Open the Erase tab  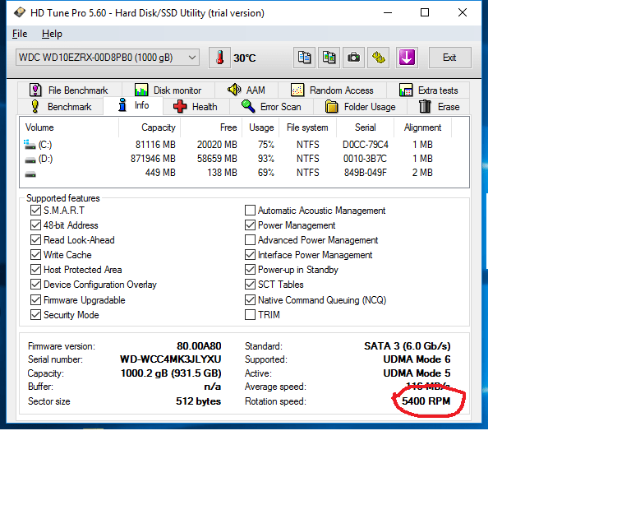[439, 107]
